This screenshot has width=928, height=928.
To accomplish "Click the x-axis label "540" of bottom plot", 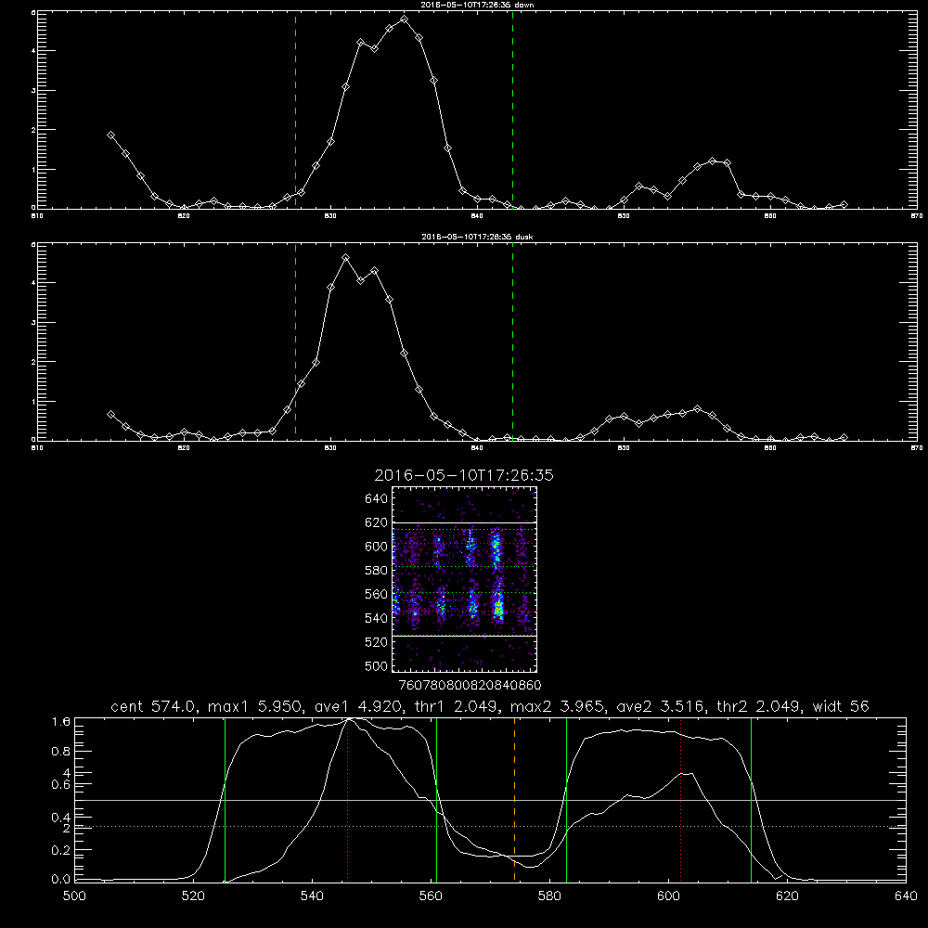I will [312, 896].
